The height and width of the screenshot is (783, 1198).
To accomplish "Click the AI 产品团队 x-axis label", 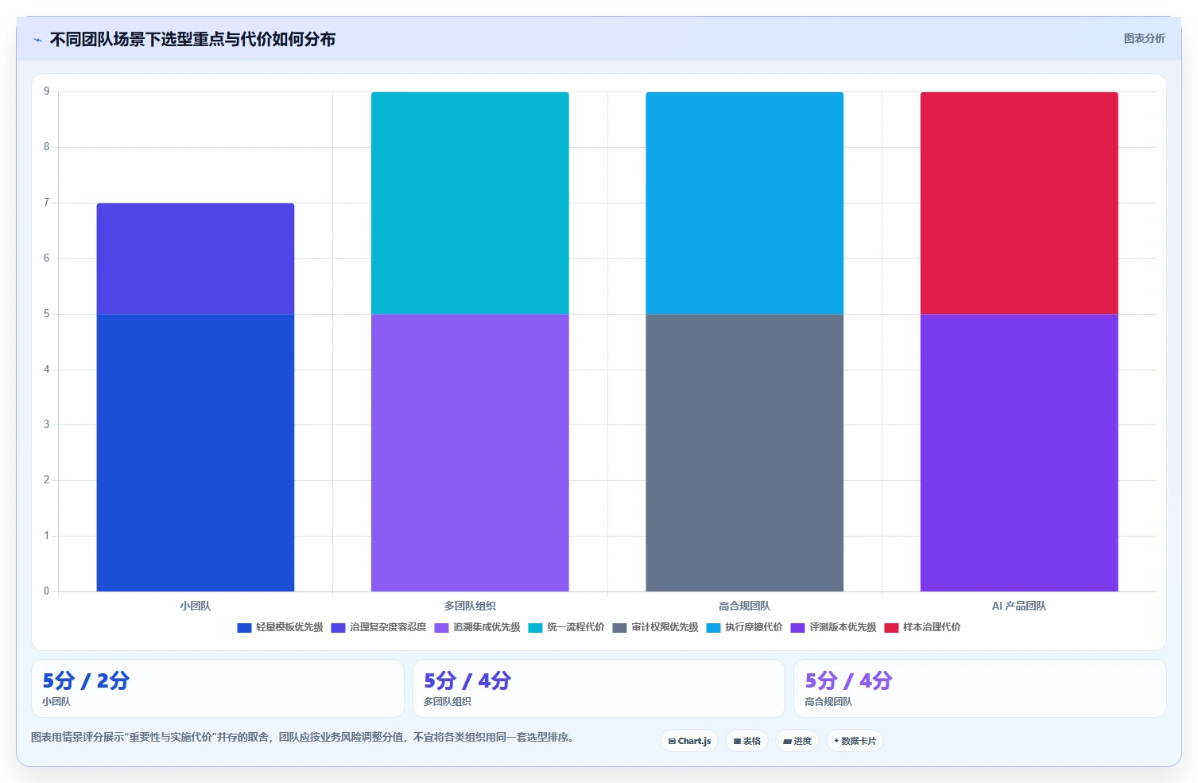I will (x=1019, y=606).
